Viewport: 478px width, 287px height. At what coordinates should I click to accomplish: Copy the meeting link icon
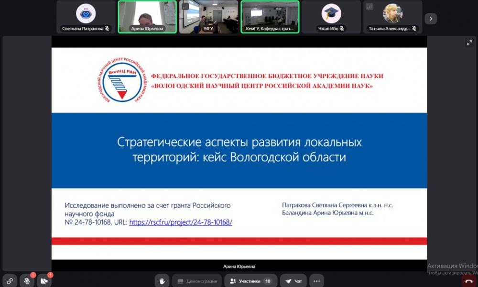click(9, 281)
